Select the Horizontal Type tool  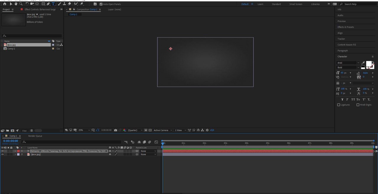point(53,4)
